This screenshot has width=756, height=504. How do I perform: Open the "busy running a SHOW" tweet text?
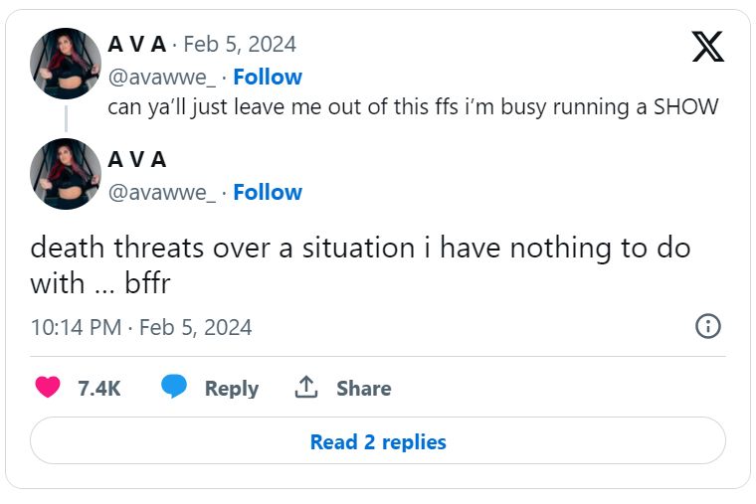click(413, 107)
